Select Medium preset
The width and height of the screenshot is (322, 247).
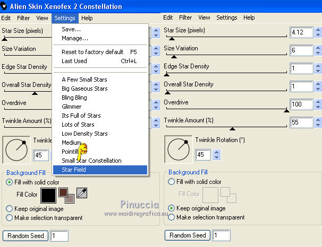(100, 143)
